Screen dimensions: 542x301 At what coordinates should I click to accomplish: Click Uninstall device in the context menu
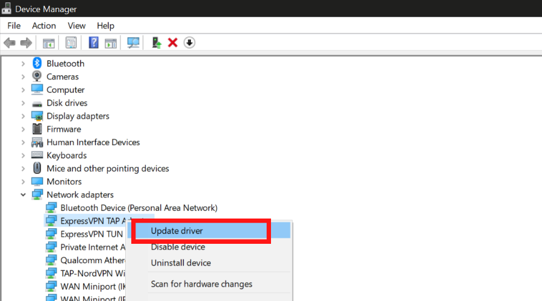pyautogui.click(x=181, y=263)
